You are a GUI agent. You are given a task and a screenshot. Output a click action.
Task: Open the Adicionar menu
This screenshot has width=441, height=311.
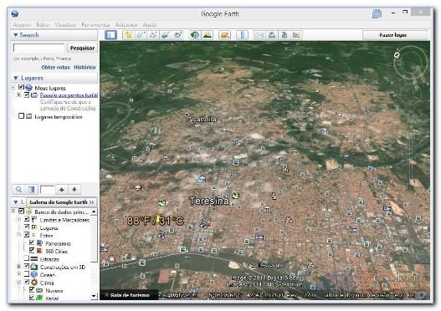point(126,25)
